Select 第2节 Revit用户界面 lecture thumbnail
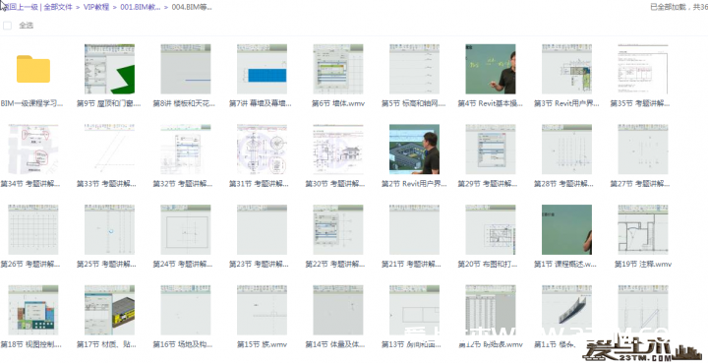The image size is (708, 363). 415,150
